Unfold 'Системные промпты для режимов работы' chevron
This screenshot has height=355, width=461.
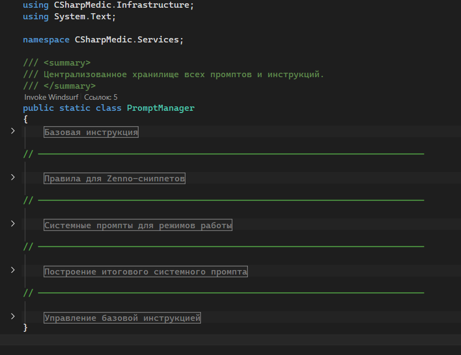pos(13,224)
